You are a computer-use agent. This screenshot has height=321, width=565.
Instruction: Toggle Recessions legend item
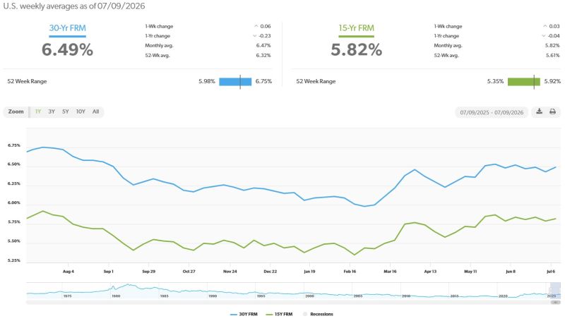(319, 314)
